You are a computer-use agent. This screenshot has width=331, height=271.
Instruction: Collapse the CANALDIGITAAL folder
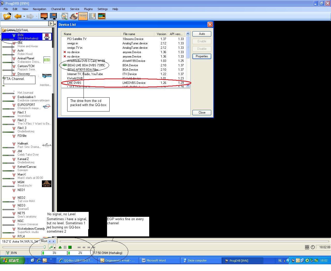[4, 30]
